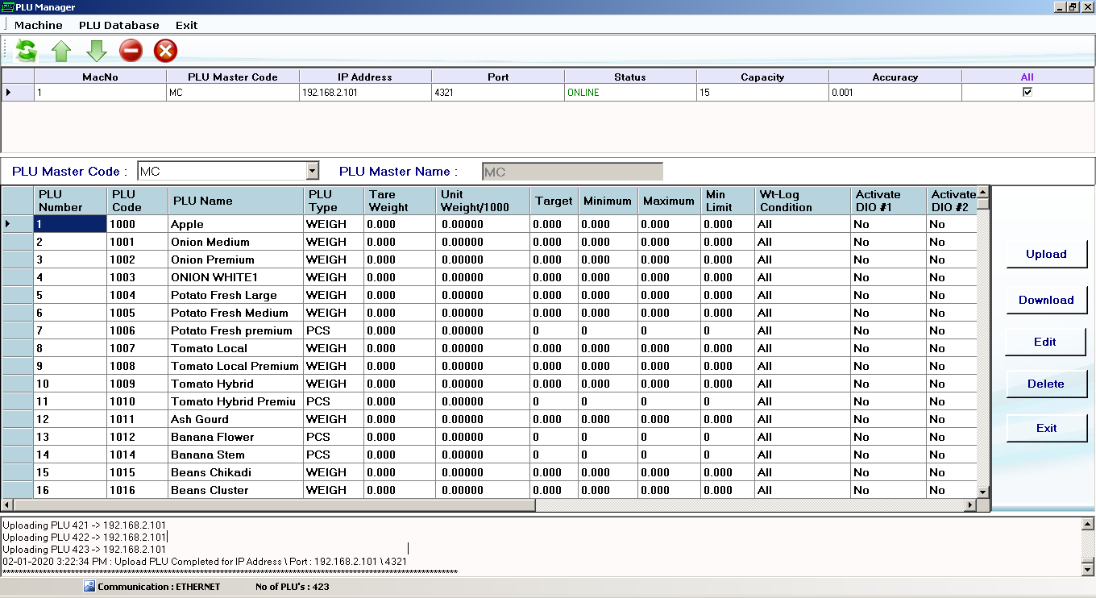Click the Upload button
This screenshot has width=1096, height=598.
[1046, 254]
